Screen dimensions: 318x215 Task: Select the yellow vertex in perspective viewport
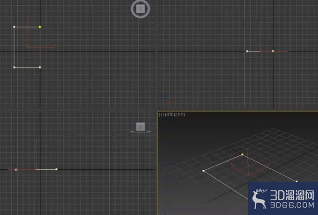pos(242,154)
